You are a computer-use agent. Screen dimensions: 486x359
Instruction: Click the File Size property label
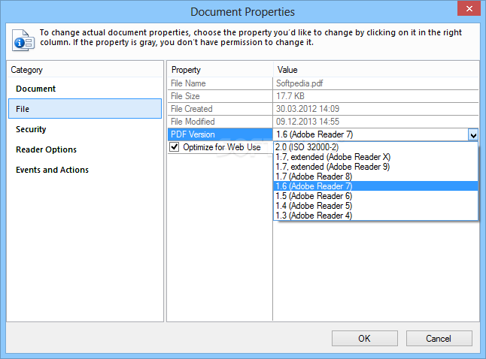(185, 96)
